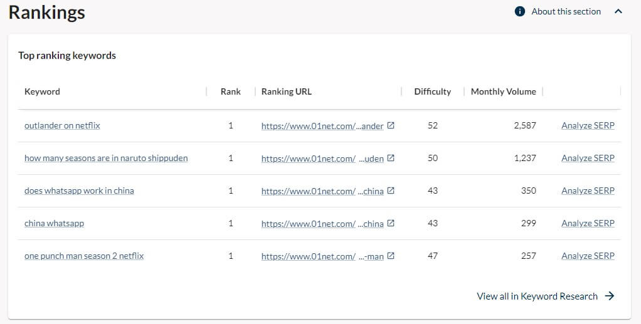
Task: Select monthly volume 2,587
Action: 525,125
